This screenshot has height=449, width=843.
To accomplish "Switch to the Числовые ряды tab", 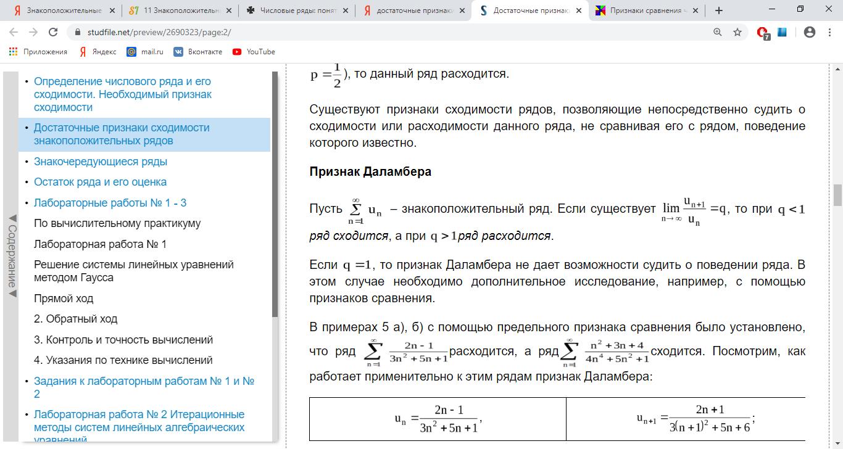I will pos(296,10).
